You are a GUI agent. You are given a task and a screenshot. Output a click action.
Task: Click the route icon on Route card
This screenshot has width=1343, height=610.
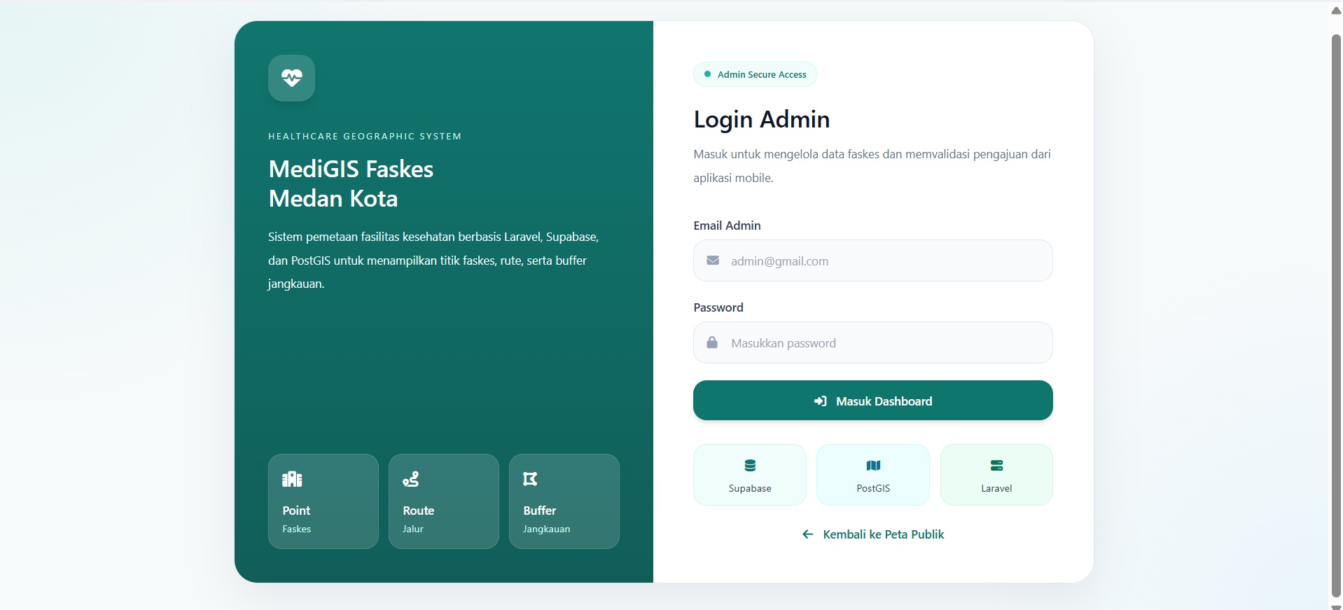(x=411, y=479)
